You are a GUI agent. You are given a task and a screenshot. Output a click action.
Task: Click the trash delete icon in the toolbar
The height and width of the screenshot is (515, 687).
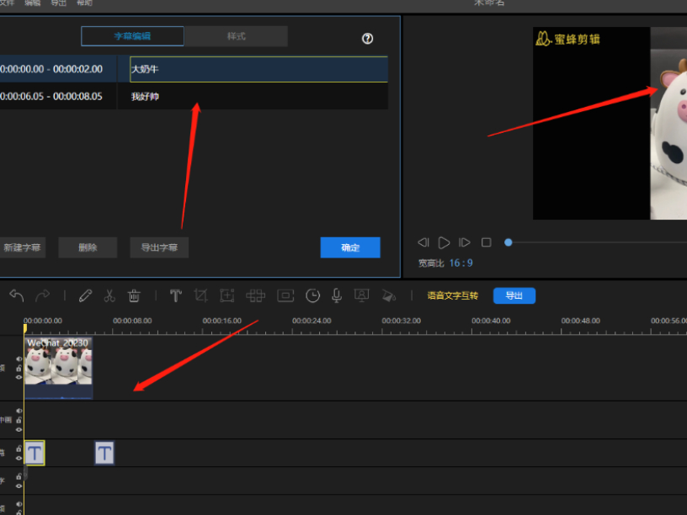tap(134, 295)
